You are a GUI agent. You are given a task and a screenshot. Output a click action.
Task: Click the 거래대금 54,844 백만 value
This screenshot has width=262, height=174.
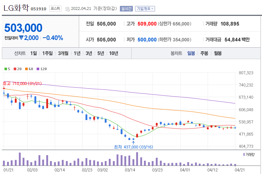click(237, 40)
